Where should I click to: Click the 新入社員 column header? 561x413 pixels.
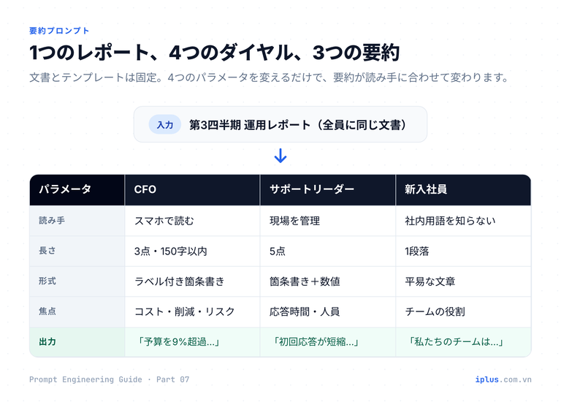click(463, 189)
